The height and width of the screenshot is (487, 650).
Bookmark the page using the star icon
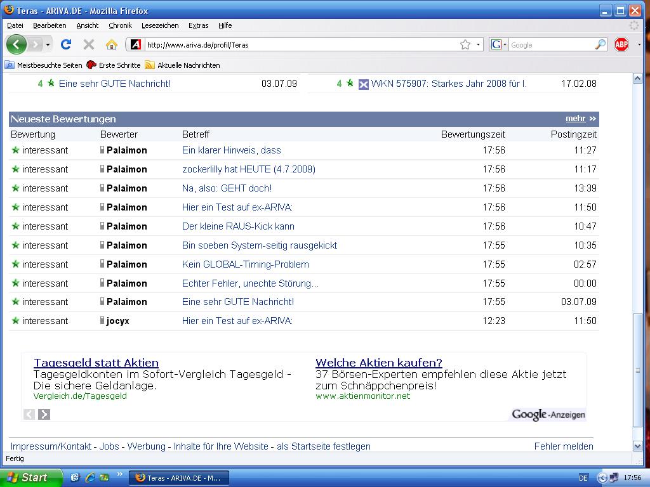465,44
